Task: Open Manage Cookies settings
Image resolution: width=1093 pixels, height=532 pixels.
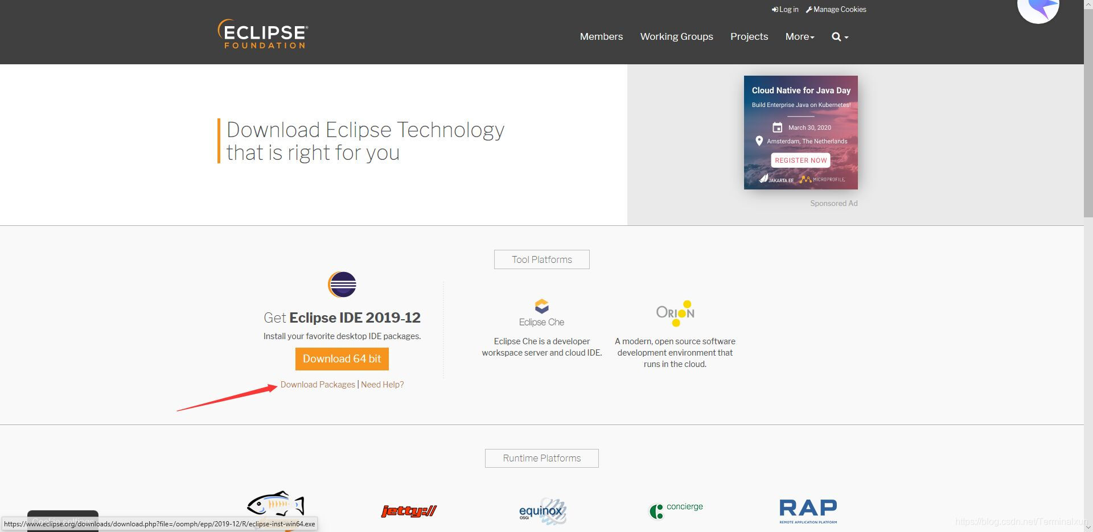Action: tap(836, 9)
